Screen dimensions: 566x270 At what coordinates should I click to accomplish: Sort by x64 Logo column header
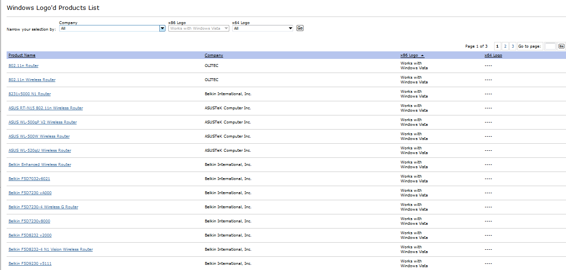click(x=493, y=55)
